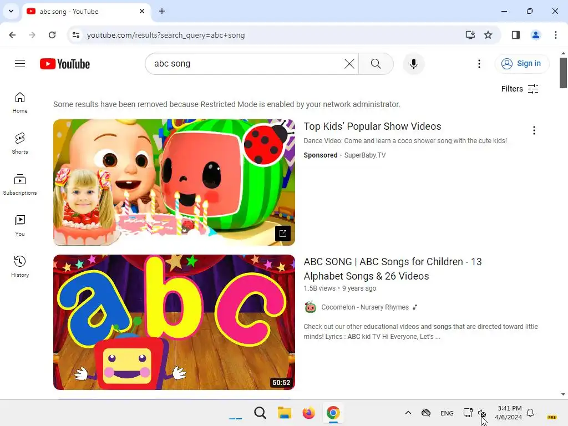Open the You section in sidebar
This screenshot has width=568, height=426.
point(20,225)
